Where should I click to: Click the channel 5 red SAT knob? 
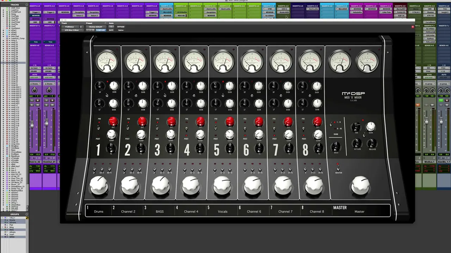229,122
